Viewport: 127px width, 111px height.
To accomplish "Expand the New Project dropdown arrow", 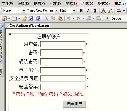I will [x=9, y=18].
